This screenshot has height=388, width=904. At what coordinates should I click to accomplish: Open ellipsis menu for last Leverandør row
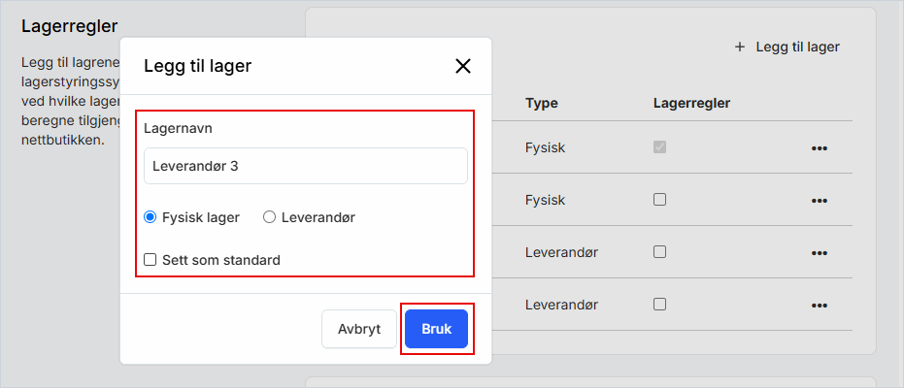click(x=819, y=305)
